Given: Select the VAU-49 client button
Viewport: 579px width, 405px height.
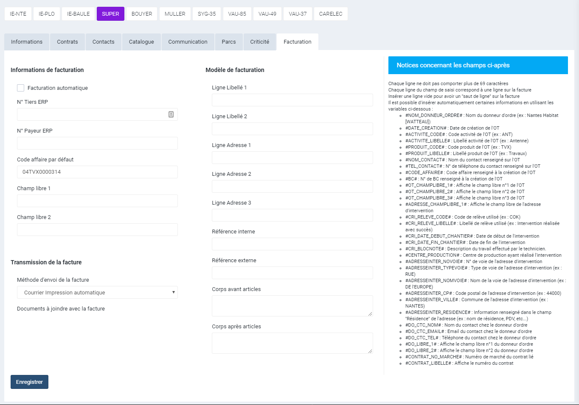Looking at the screenshot, I should click(x=267, y=14).
